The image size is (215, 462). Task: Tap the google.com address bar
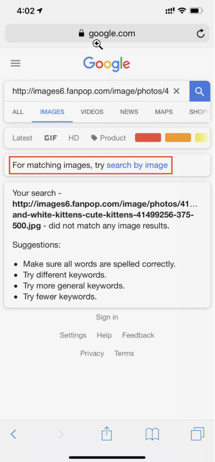pos(107,34)
